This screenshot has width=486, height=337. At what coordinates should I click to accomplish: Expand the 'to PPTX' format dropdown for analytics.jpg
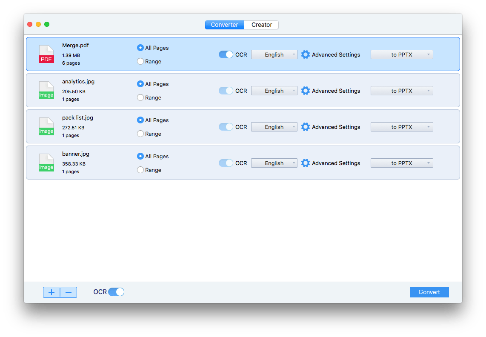tap(402, 91)
